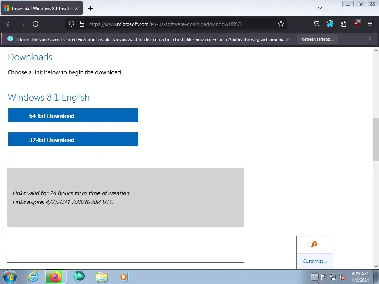Select the Download Windows 8.1 Disc Image tab
Image resolution: width=379 pixels, height=284 pixels.
click(x=41, y=8)
